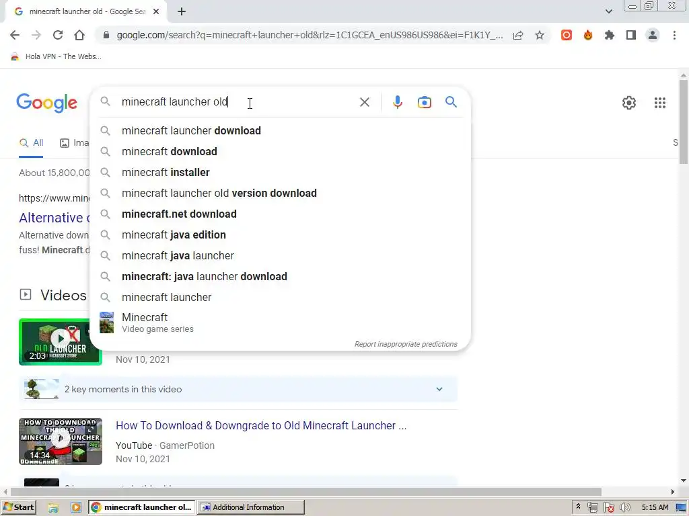This screenshot has width=689, height=516.
Task: Open the Chrome profile avatar icon
Action: (x=653, y=35)
